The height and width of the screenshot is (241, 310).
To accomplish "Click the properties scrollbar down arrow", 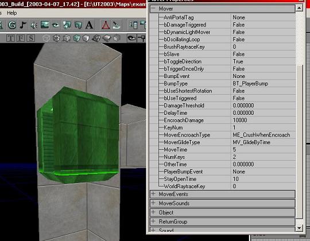I will pos(299,228).
